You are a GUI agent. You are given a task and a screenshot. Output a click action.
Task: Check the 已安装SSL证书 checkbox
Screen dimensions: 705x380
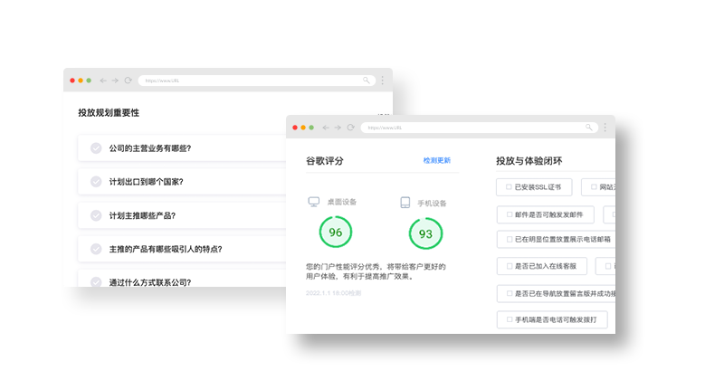point(509,187)
